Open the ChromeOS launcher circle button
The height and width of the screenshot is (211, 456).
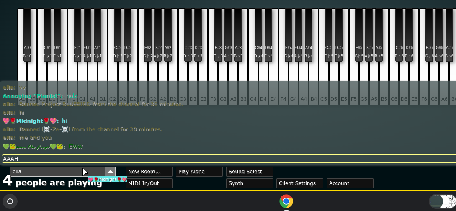[10, 201]
